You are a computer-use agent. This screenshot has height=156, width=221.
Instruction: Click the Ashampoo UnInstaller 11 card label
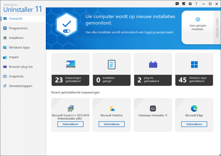point(153,115)
